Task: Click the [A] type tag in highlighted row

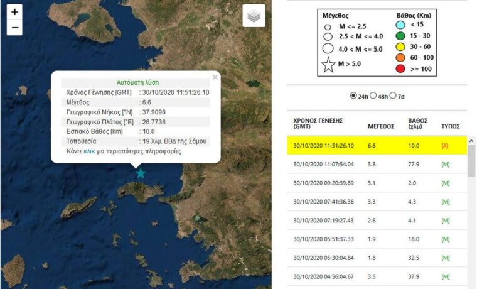Action: click(x=445, y=146)
